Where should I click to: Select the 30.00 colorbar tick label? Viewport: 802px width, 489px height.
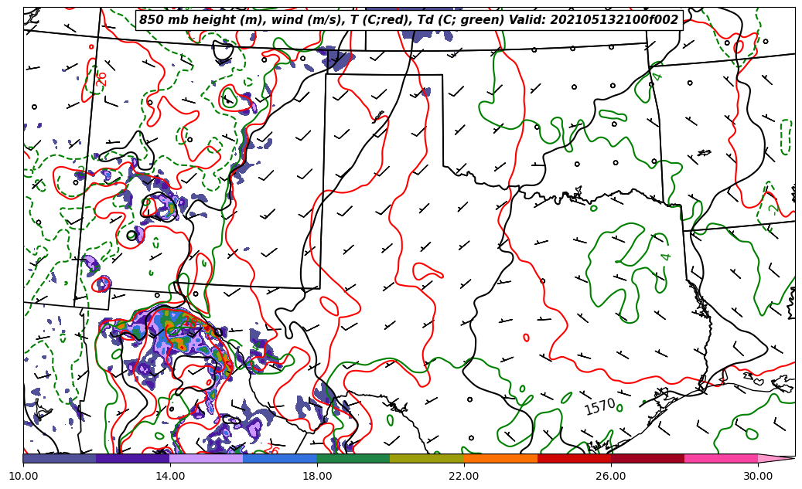758,476
